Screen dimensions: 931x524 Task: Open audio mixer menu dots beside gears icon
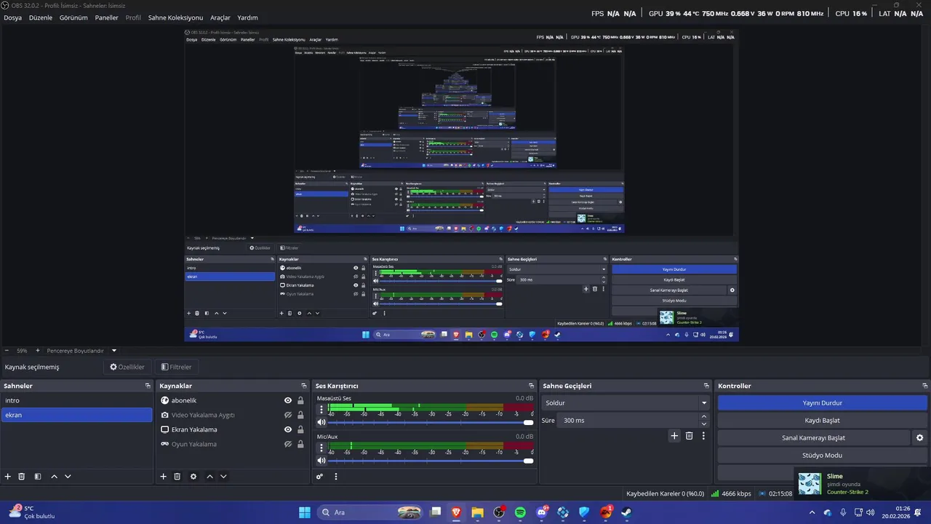coord(336,477)
